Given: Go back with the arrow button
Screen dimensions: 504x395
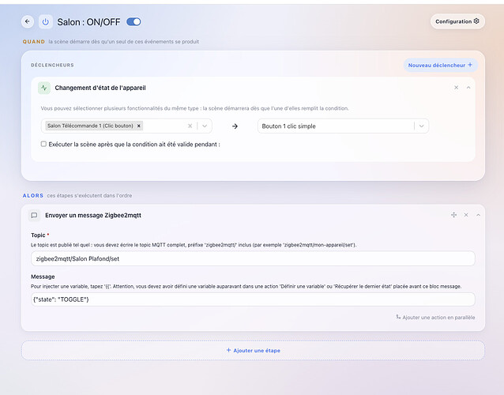Looking at the screenshot, I should [28, 22].
